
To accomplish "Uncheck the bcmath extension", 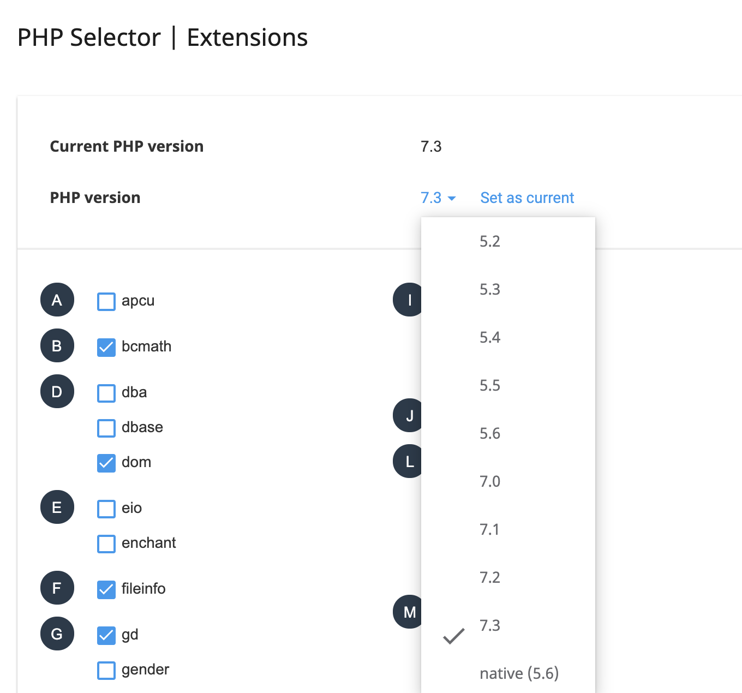I will tap(106, 347).
